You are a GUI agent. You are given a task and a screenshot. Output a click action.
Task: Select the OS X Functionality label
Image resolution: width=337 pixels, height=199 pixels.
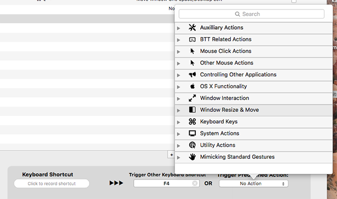[223, 87]
